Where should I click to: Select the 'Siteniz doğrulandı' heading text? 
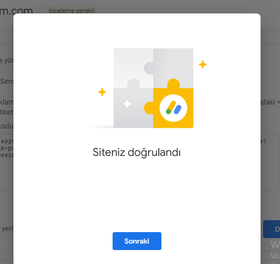[x=137, y=152]
